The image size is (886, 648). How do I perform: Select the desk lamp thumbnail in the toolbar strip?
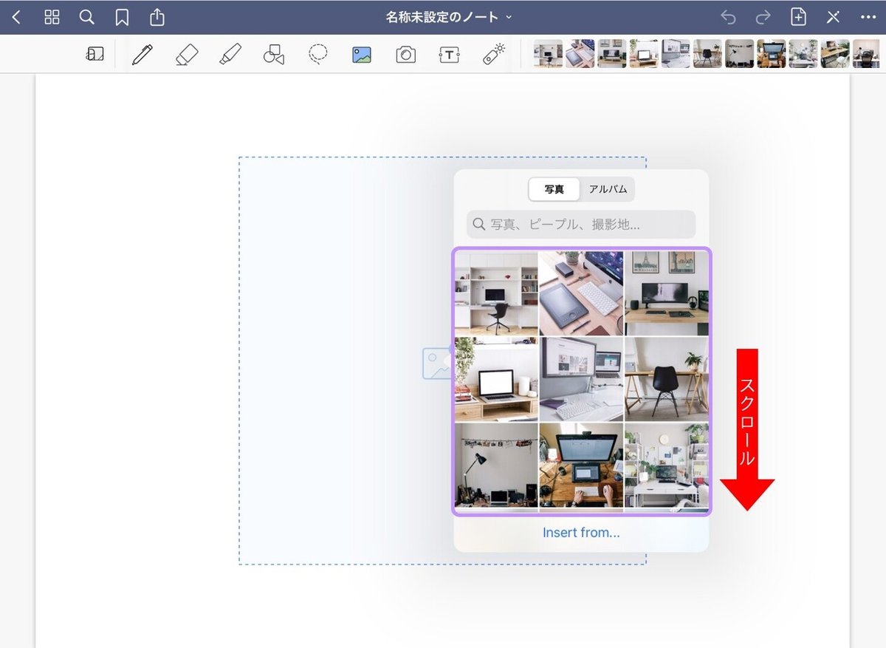(739, 54)
